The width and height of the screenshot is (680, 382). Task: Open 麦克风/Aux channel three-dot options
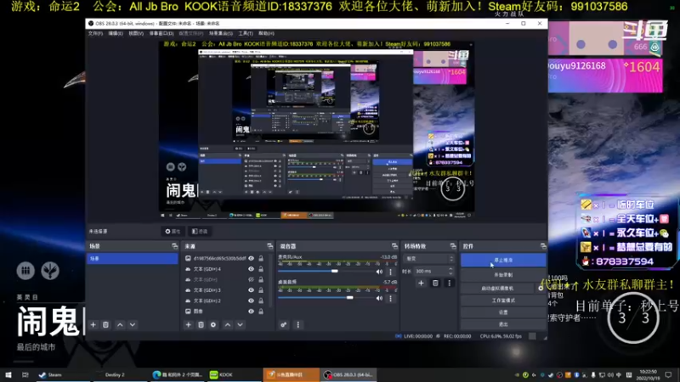pos(391,272)
